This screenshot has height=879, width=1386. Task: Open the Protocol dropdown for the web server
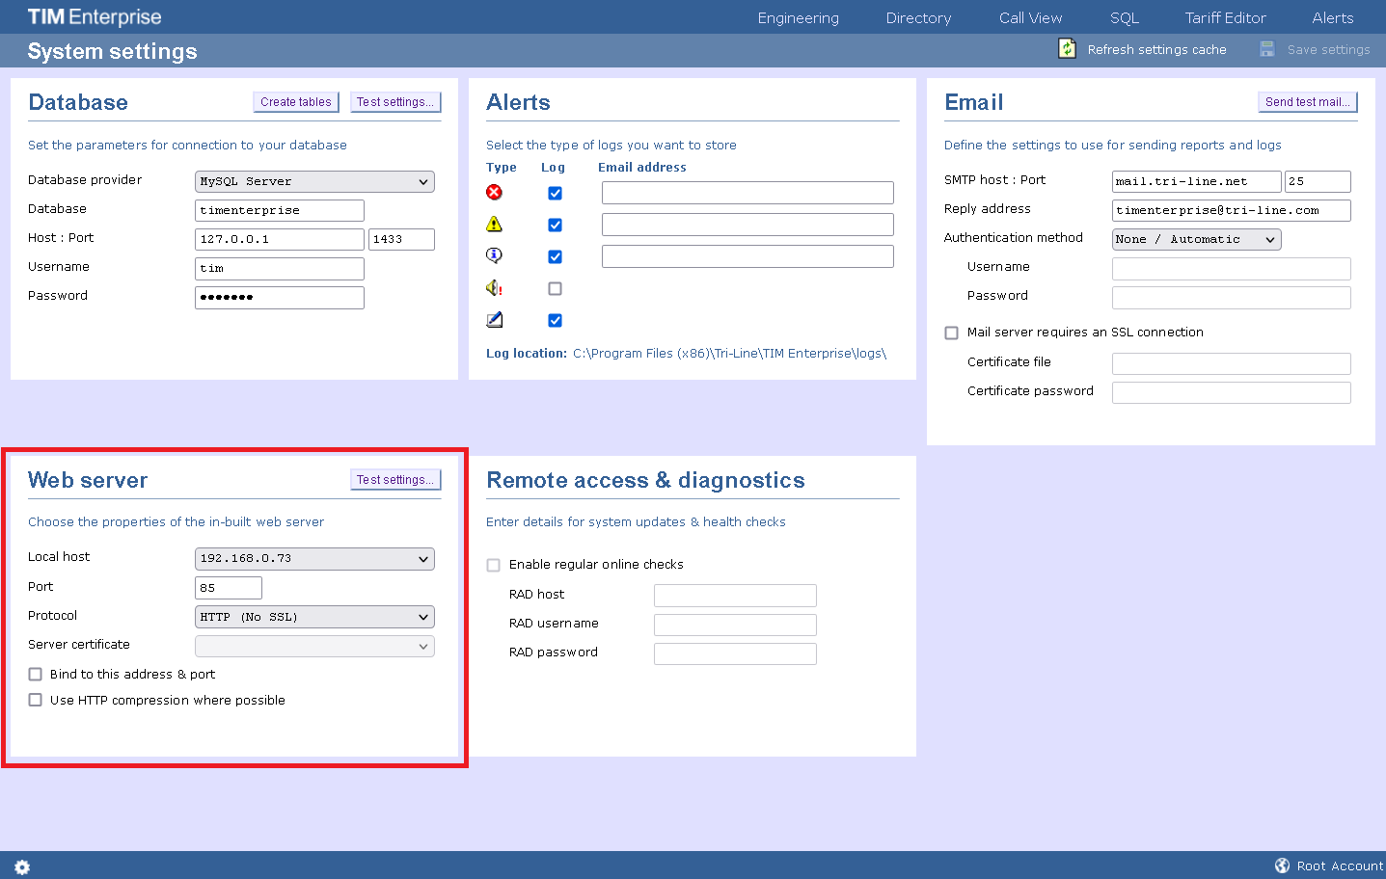click(x=314, y=616)
